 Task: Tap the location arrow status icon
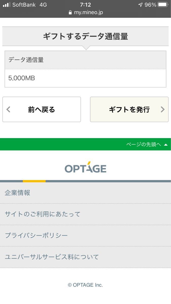[141, 5]
